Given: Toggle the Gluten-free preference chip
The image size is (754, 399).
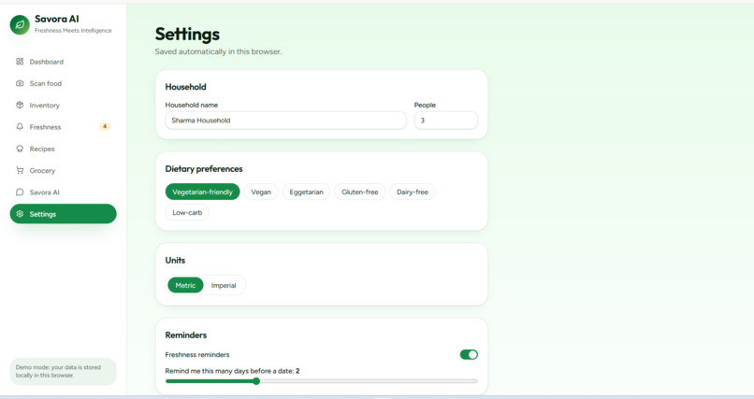Looking at the screenshot, I should [x=359, y=192].
